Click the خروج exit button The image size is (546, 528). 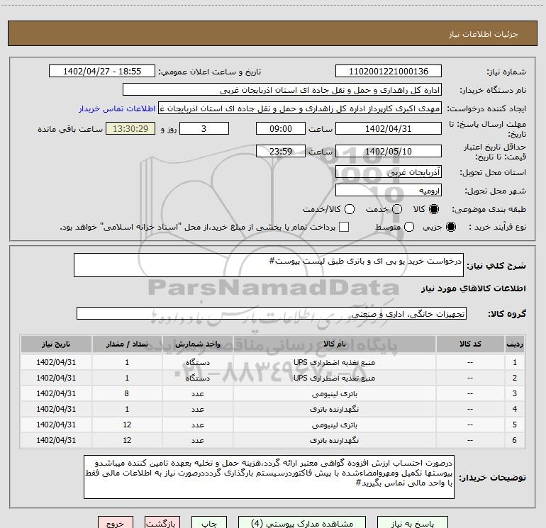click(x=116, y=523)
